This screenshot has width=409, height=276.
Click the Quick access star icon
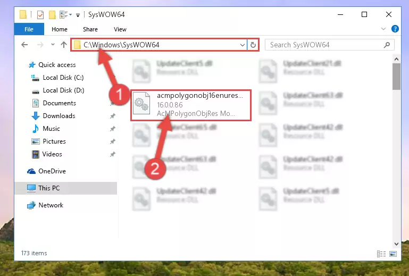click(32, 65)
